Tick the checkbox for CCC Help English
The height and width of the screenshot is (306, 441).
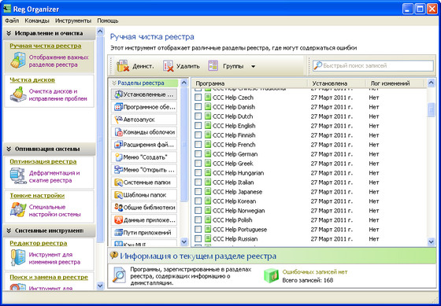198,126
